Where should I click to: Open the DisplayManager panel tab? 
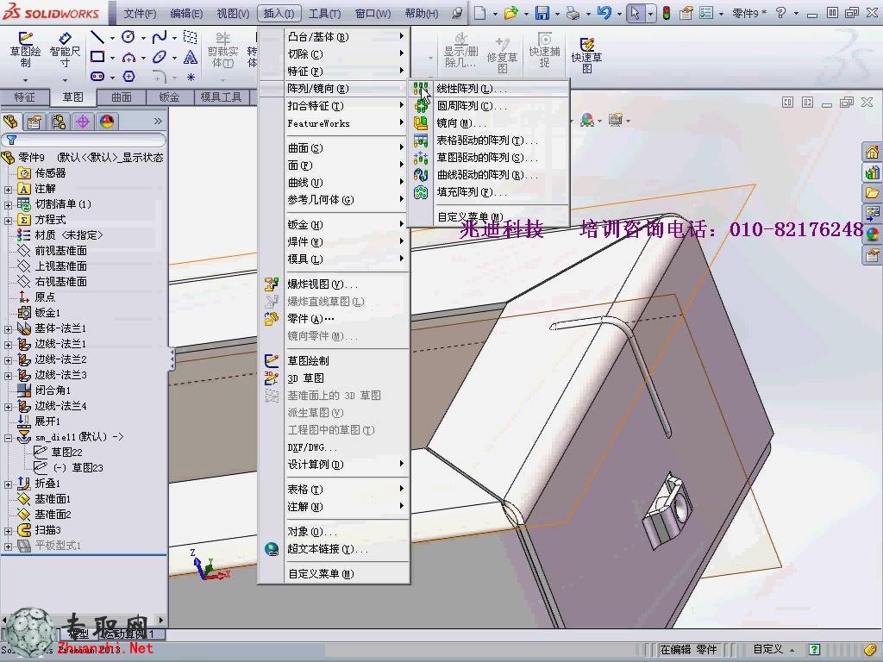107,122
